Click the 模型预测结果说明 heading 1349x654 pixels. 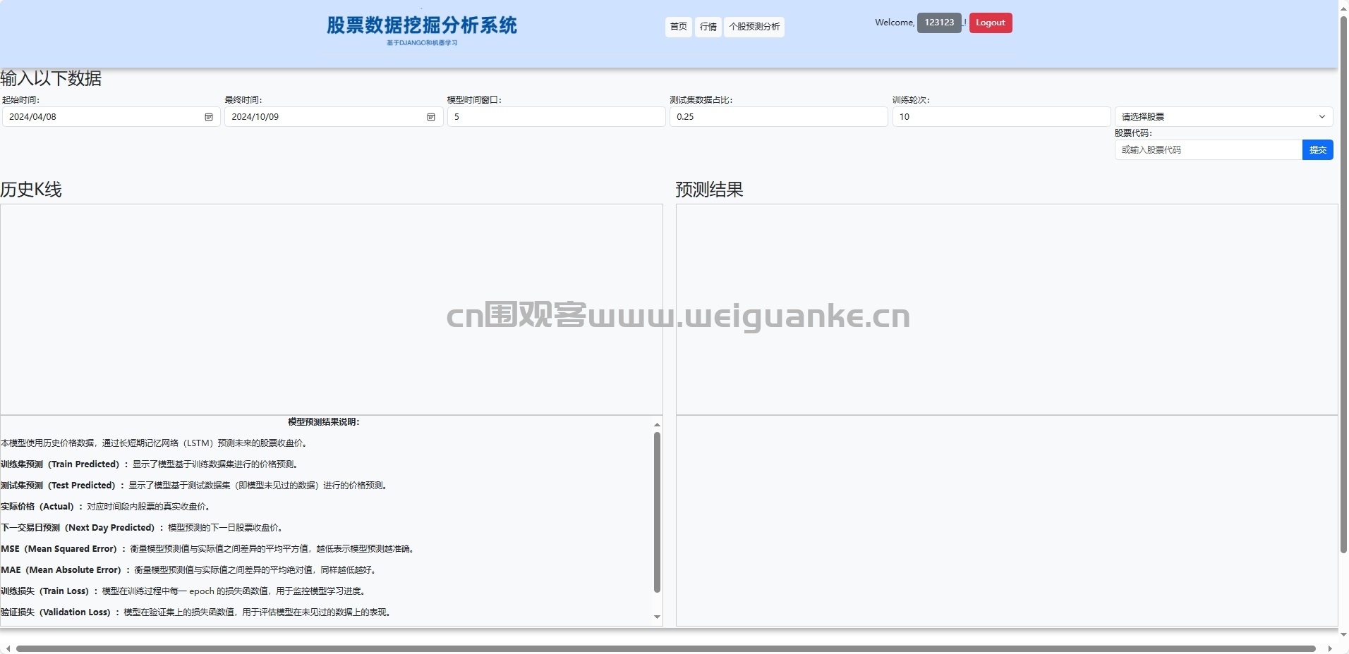324,422
